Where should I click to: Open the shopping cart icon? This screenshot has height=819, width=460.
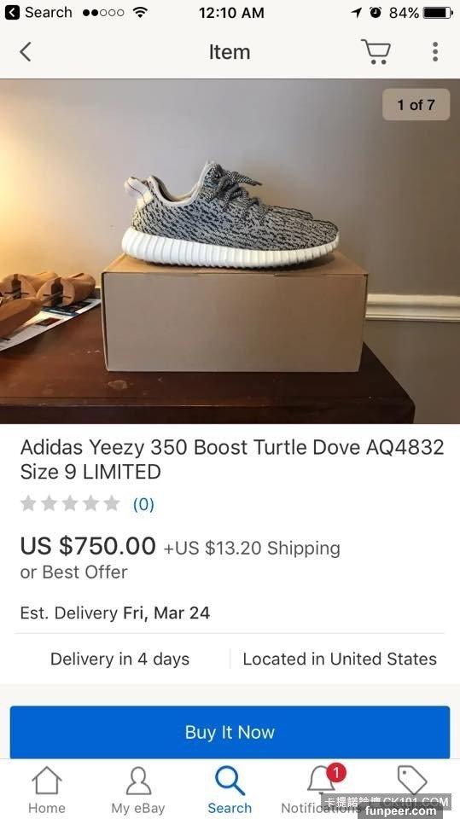coord(376,52)
